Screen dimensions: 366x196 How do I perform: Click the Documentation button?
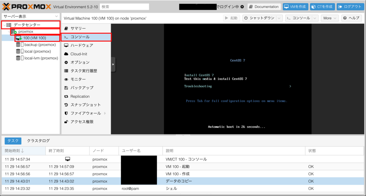tap(264, 7)
